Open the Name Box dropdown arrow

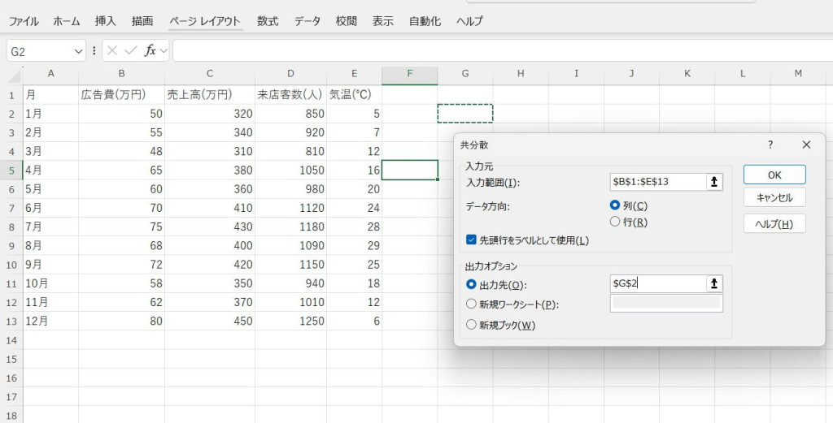79,50
